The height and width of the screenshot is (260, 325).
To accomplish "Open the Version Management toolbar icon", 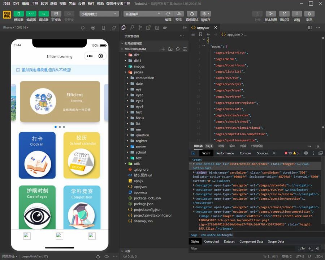I will pyautogui.click(x=270, y=14).
